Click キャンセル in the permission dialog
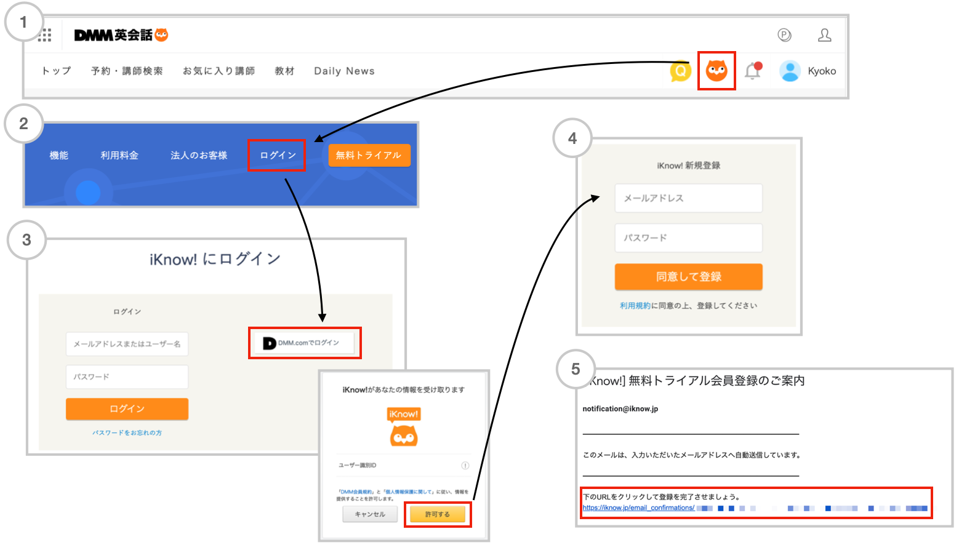 (370, 514)
